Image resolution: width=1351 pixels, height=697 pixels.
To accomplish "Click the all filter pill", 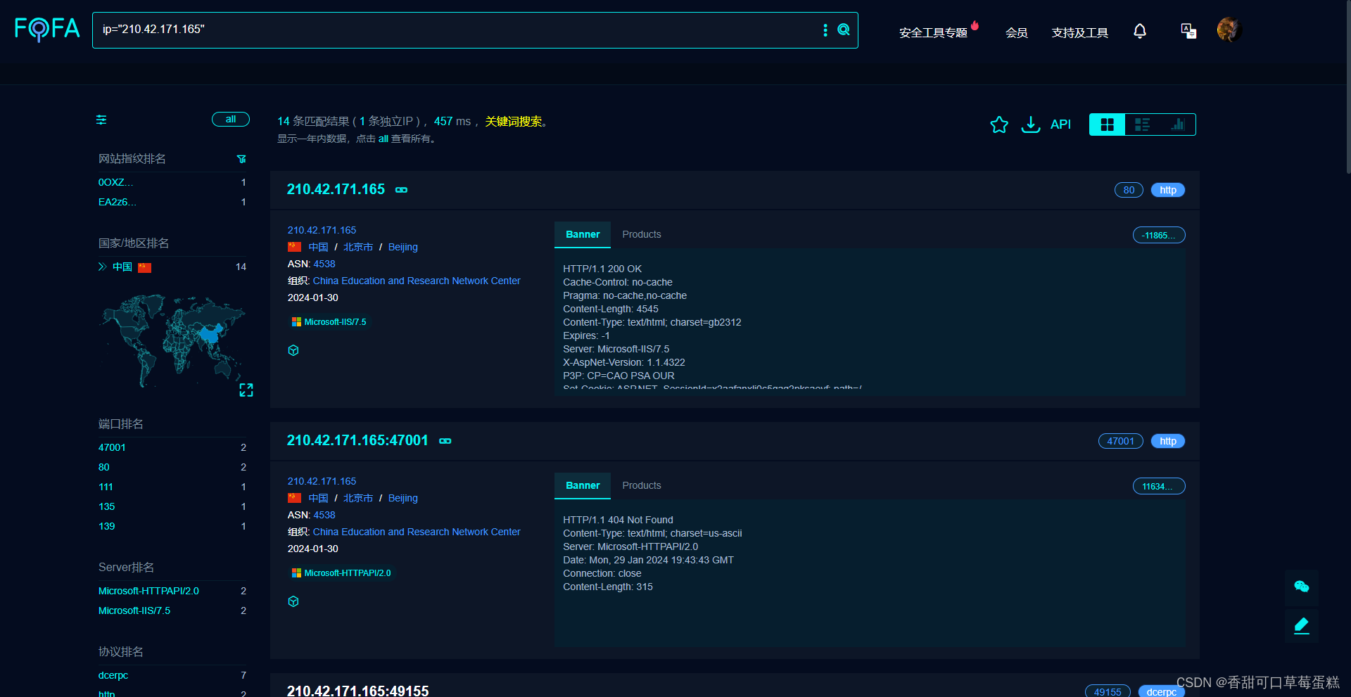I will click(231, 120).
